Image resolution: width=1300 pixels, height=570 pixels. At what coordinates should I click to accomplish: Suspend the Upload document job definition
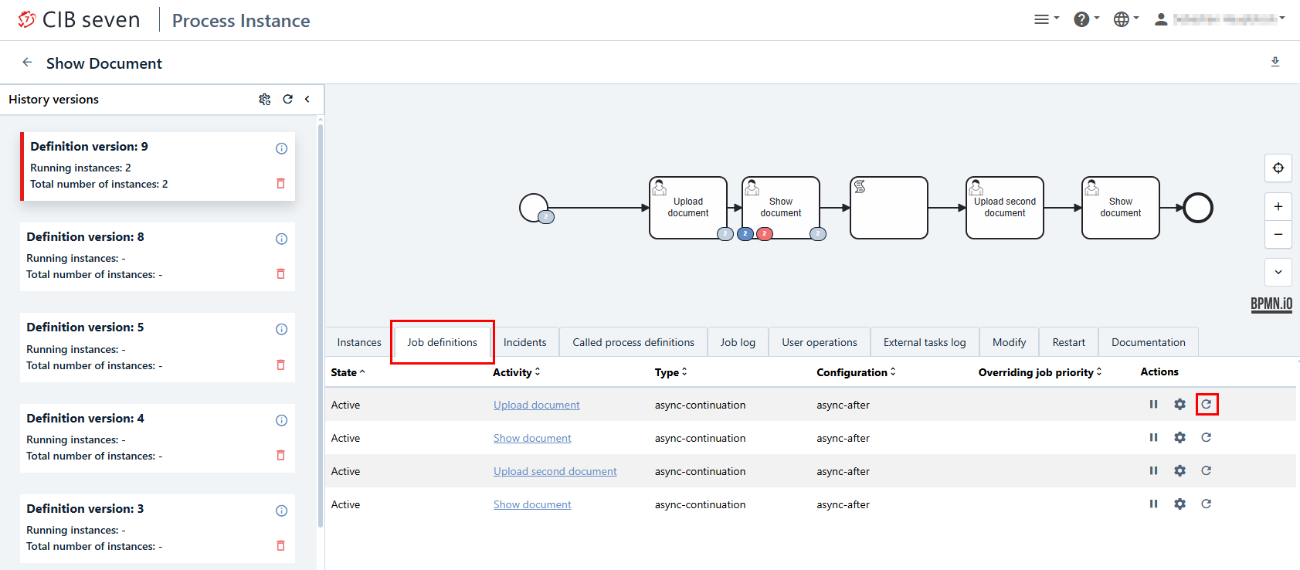tap(1153, 404)
